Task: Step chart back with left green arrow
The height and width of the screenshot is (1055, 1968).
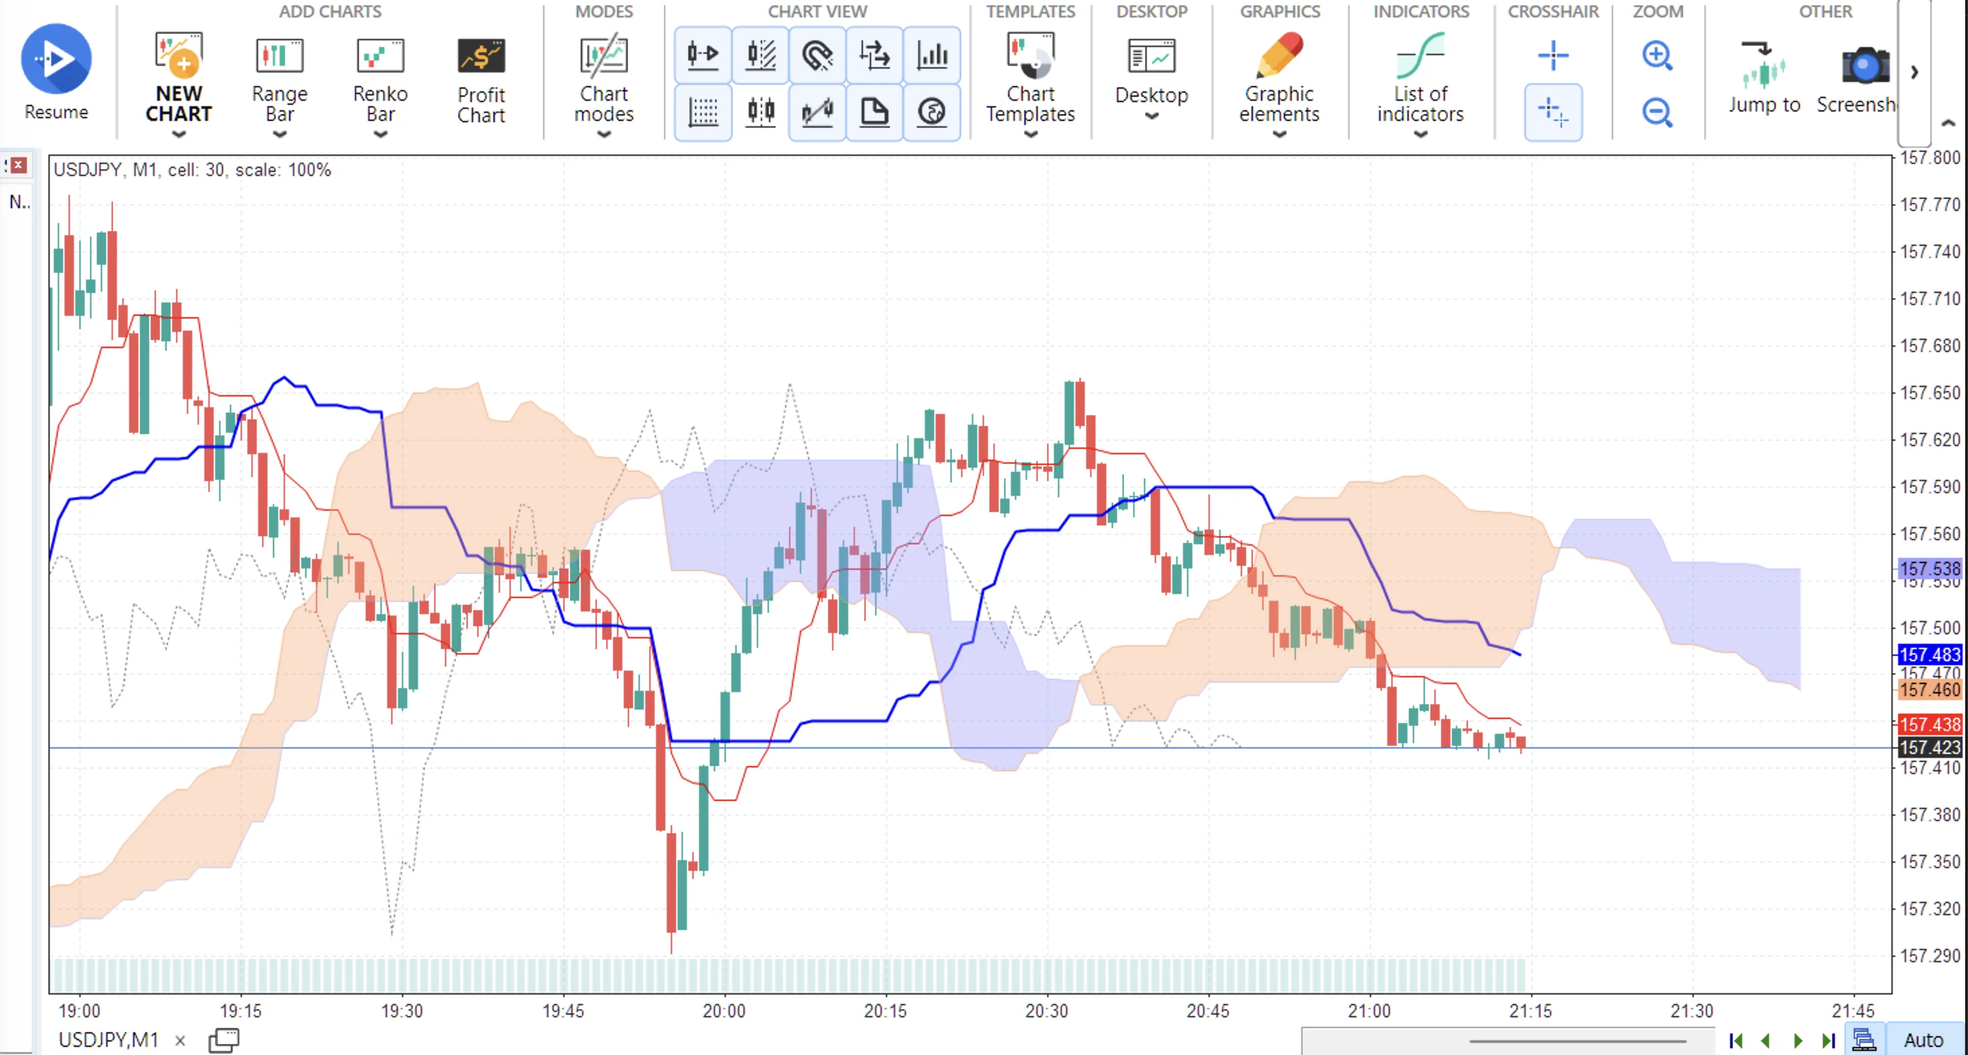Action: coord(1766,1040)
